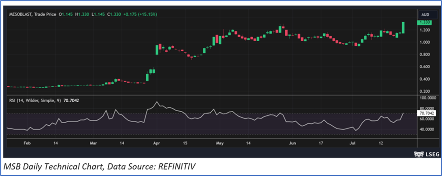Click the RSI (14, Wilder, Simple, 9) indicator label
This screenshot has width=442, height=176.
pyautogui.click(x=35, y=100)
